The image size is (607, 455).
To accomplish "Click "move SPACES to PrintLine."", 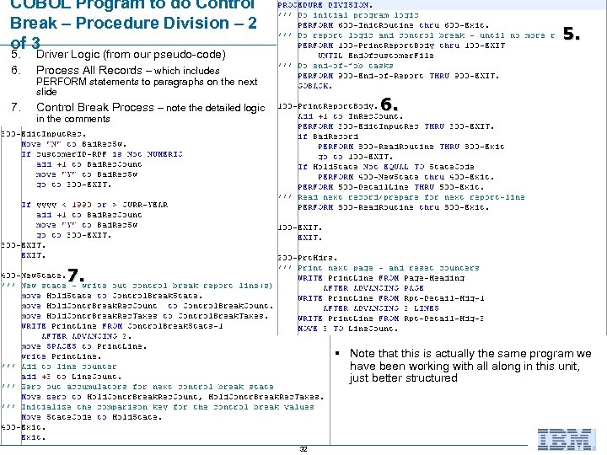I will [x=84, y=346].
